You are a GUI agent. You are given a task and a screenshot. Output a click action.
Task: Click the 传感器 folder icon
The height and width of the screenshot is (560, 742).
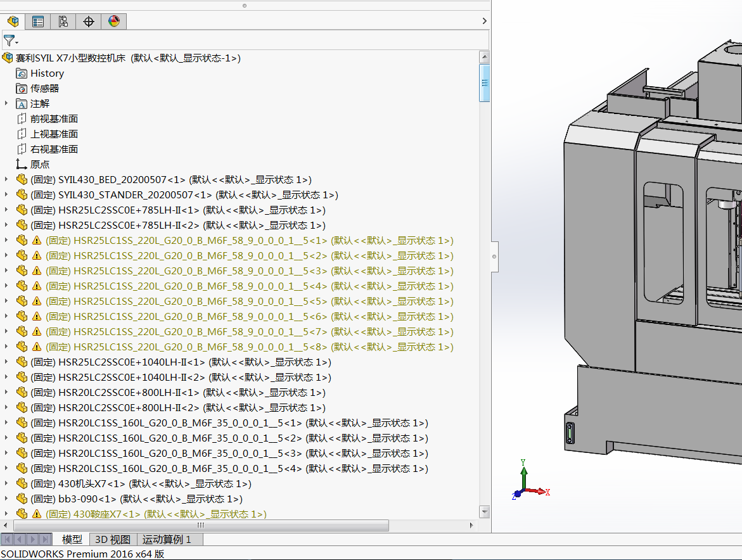coord(22,89)
